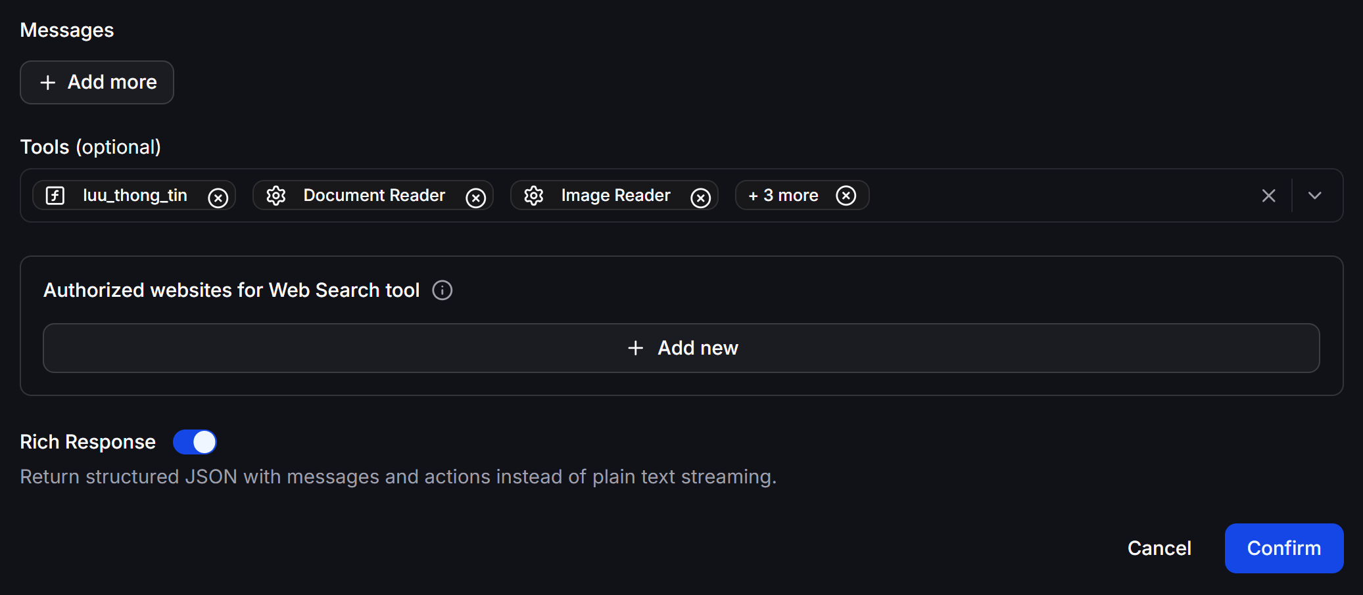Viewport: 1363px width, 595px height.
Task: Click the plus icon in Add new
Action: tap(635, 348)
